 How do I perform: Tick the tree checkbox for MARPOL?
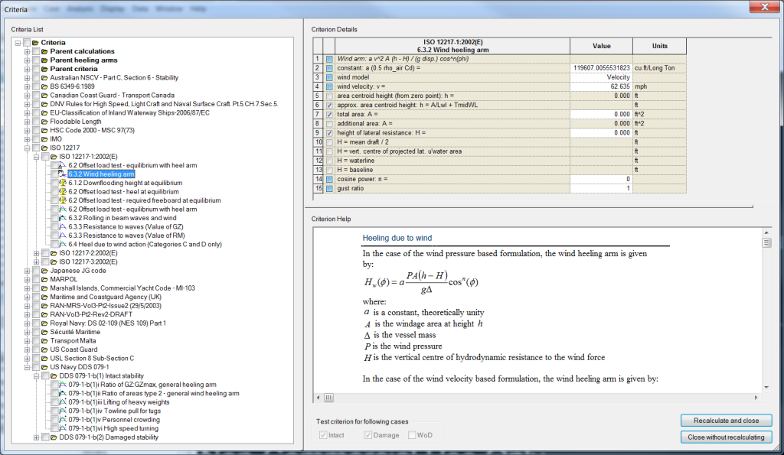point(36,279)
